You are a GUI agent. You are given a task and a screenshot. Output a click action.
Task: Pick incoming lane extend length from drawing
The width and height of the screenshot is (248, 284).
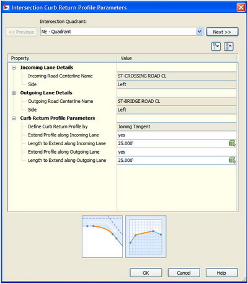232,143
